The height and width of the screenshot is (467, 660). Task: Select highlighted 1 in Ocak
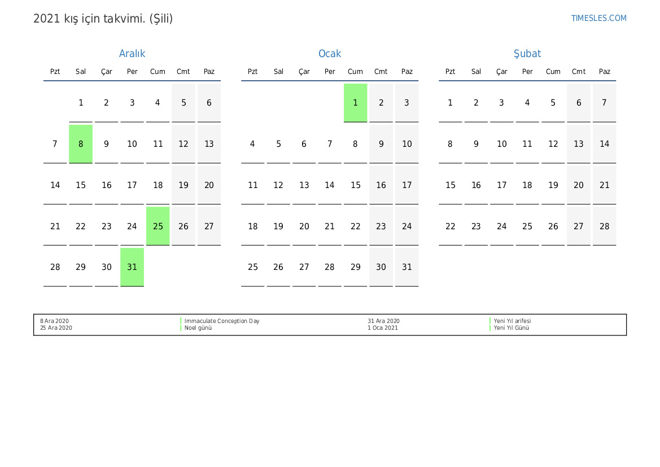(355, 103)
